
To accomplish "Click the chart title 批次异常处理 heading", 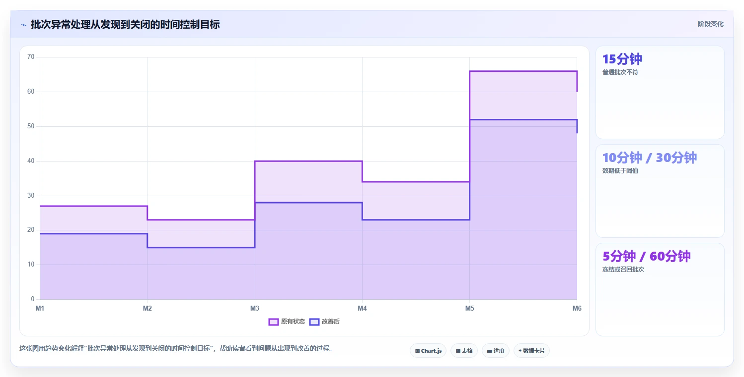I will point(125,24).
